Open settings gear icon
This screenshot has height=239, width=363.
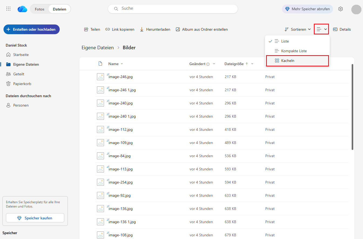[x=341, y=9]
